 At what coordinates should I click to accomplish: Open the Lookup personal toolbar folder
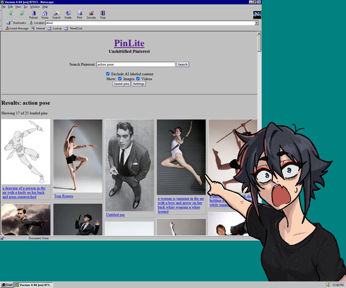(55, 28)
